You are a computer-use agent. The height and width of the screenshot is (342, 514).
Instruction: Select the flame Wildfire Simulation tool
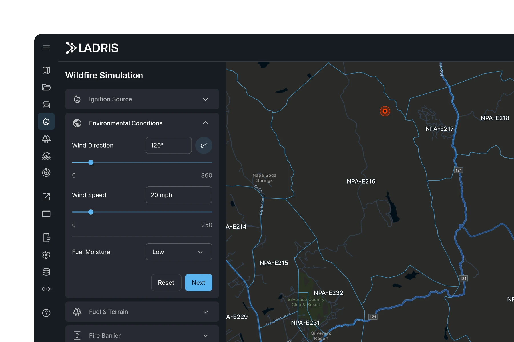tap(46, 121)
